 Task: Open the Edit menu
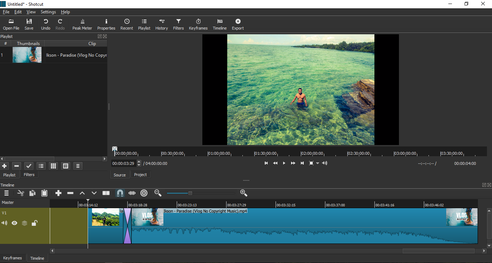pyautogui.click(x=18, y=12)
